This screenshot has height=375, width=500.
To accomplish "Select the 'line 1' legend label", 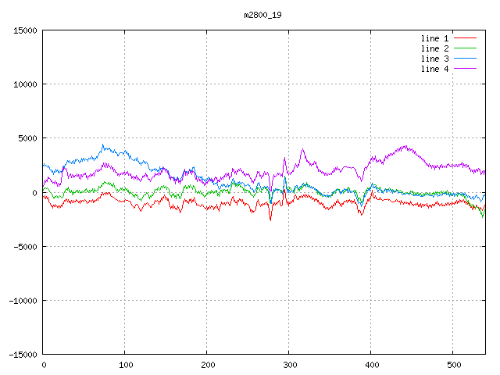I will click(434, 38).
